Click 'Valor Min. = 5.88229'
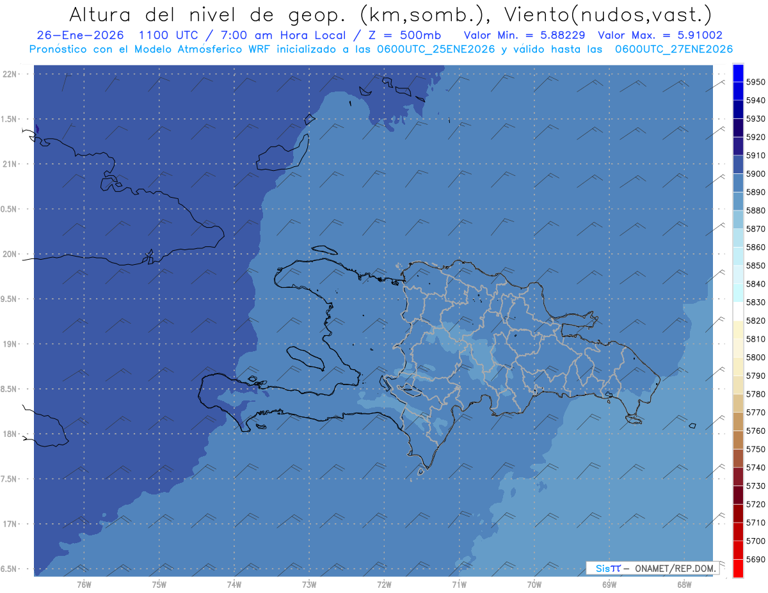 (x=524, y=35)
